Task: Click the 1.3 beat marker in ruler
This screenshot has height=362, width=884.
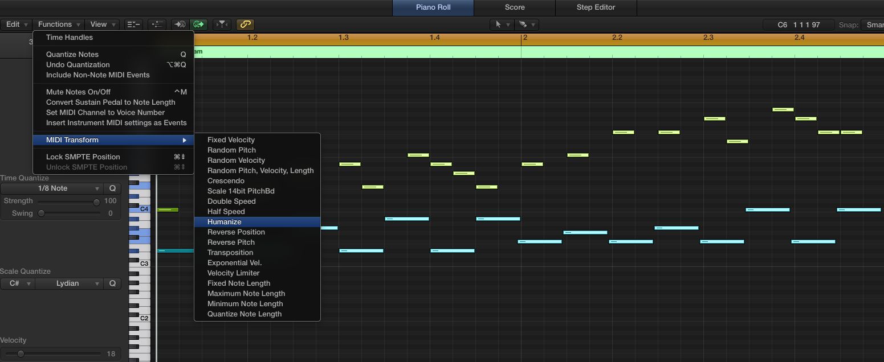Action: tap(344, 38)
